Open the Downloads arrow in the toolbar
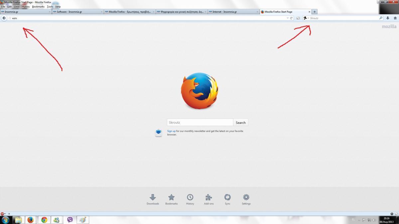399x224 pixels. coord(388,18)
